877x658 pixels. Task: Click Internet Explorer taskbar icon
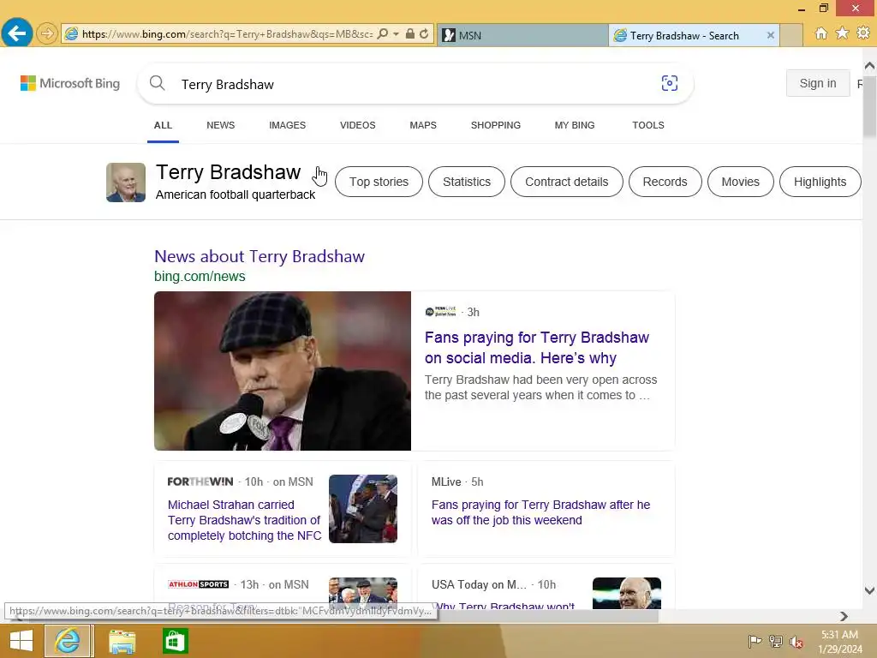(68, 641)
